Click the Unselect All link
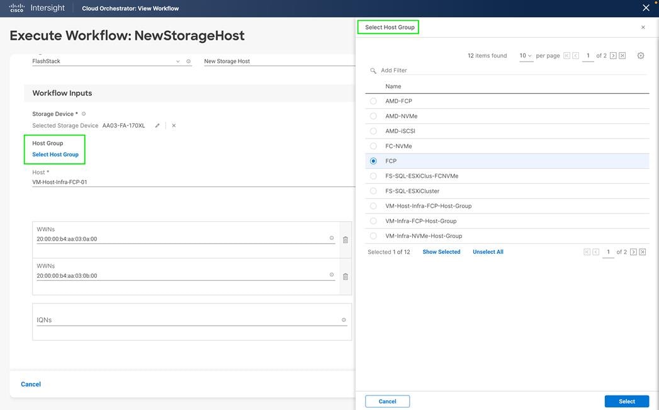659x410 pixels. (488, 251)
